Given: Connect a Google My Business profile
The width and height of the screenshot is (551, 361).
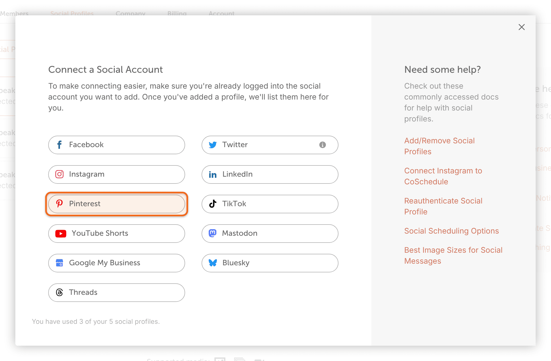Looking at the screenshot, I should point(117,263).
